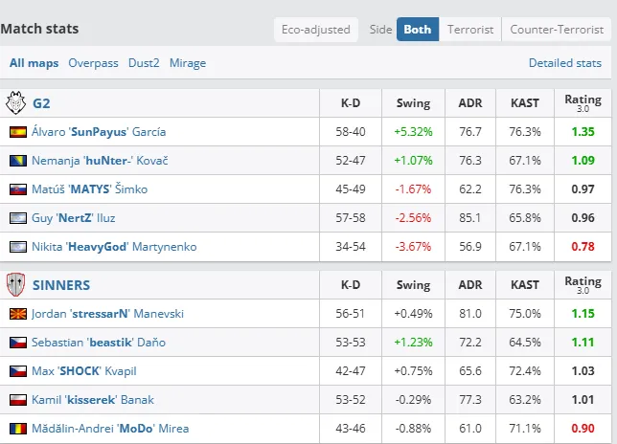Screen dimensions: 617x444
Task: Open the Detailed stats link
Action: pyautogui.click(x=564, y=63)
